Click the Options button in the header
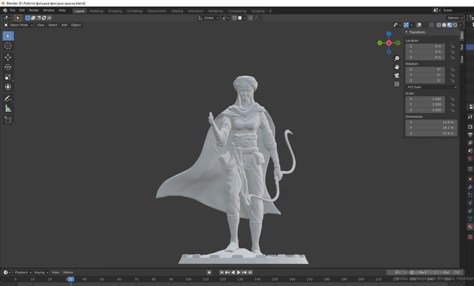This screenshot has width=474, height=286. (x=455, y=18)
